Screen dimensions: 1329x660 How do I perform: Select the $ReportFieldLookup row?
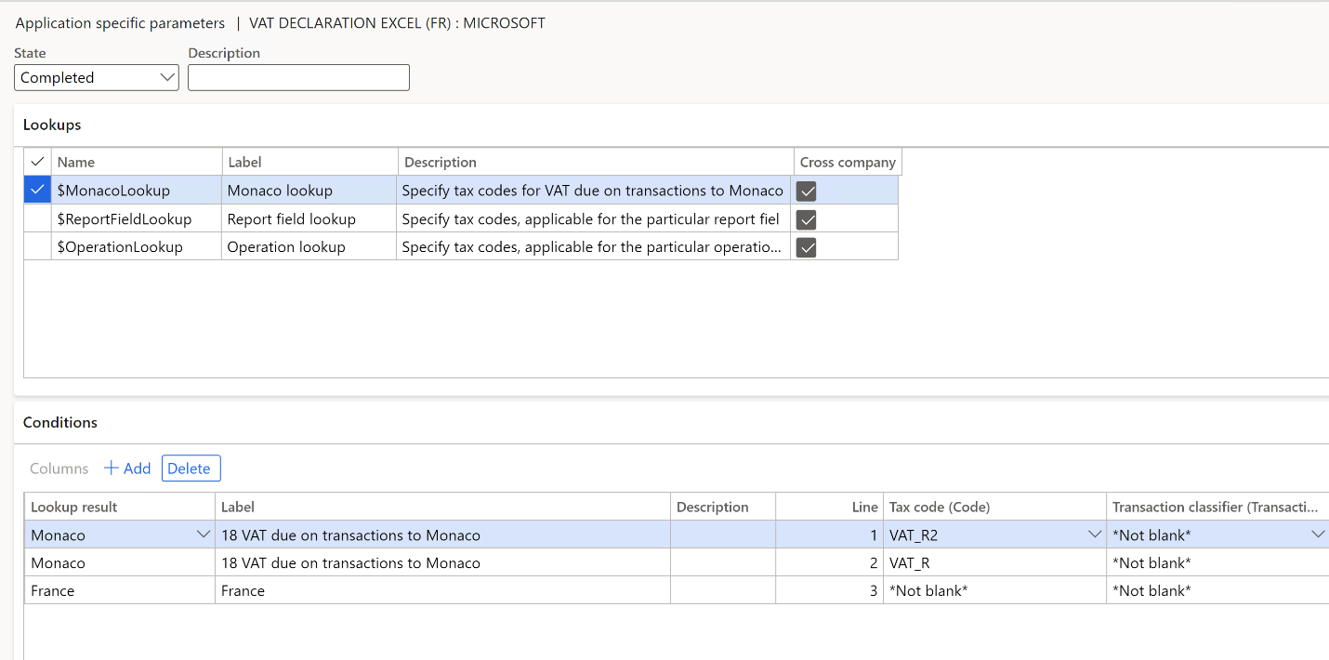coord(135,219)
